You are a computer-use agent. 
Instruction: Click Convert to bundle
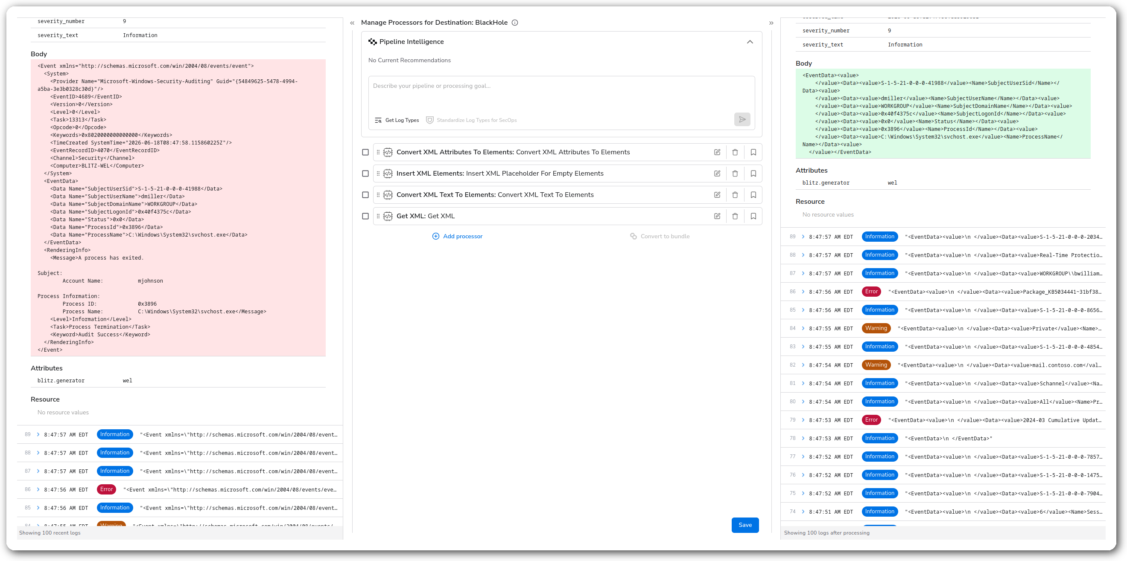pos(660,236)
